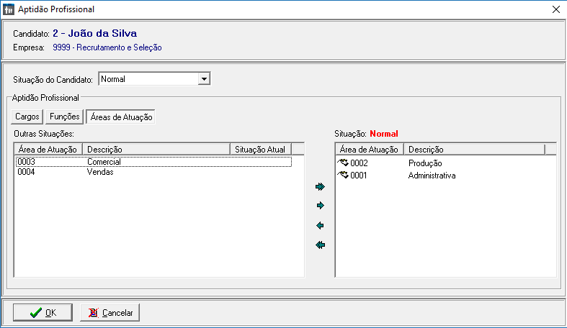Viewport: 567px width, 328px height.
Task: Confirm with the OK button
Action: (x=43, y=313)
